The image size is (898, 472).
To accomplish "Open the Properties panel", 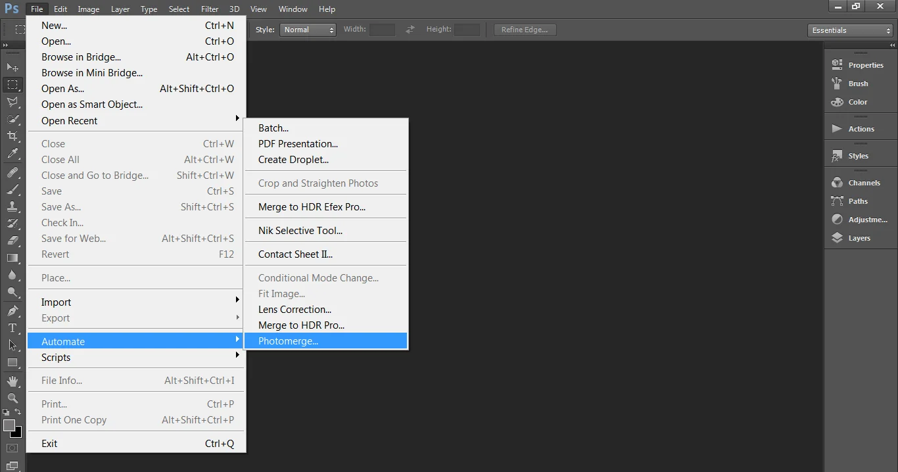I will [860, 65].
